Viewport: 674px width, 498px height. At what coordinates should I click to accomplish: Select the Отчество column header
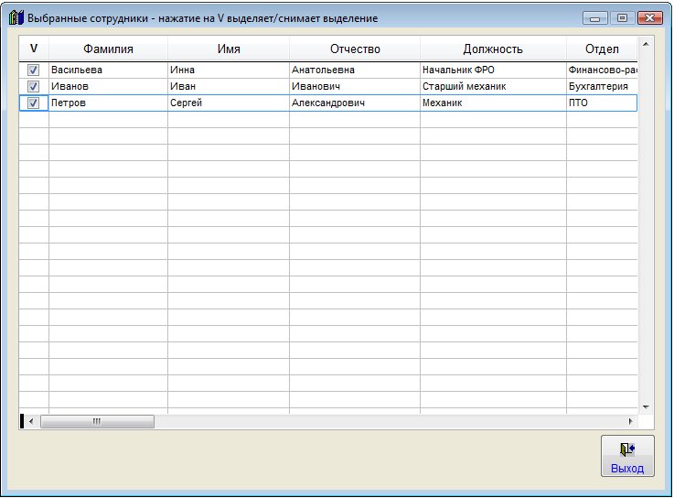click(354, 49)
